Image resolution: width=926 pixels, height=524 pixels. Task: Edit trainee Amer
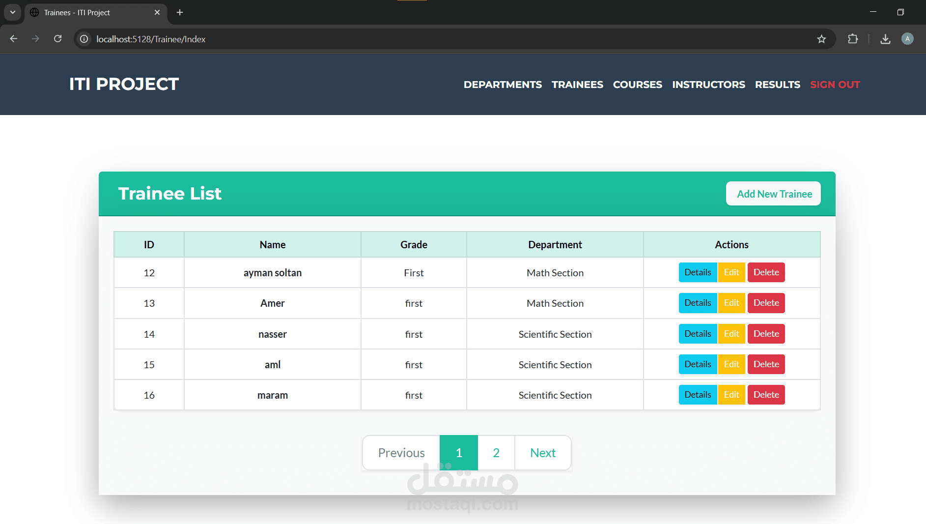click(731, 303)
